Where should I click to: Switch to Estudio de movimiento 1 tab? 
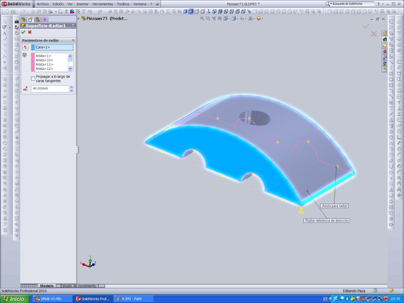click(x=80, y=286)
